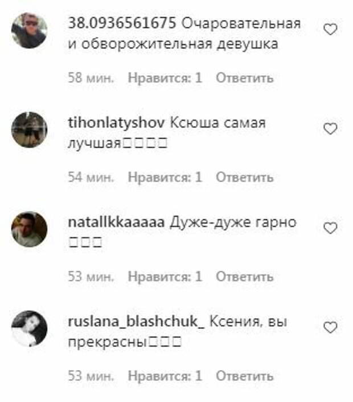353x402 pixels.
Task: Open Нравится: 1 under natallkkaaaaa's comment
Action: [x=165, y=277]
